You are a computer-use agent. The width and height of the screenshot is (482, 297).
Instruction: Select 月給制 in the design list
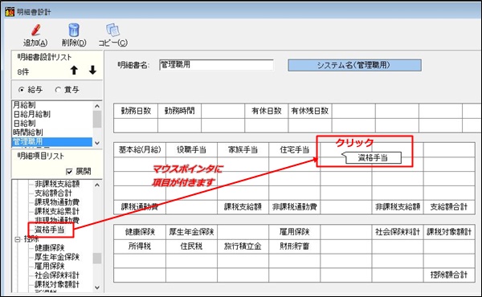click(x=25, y=105)
